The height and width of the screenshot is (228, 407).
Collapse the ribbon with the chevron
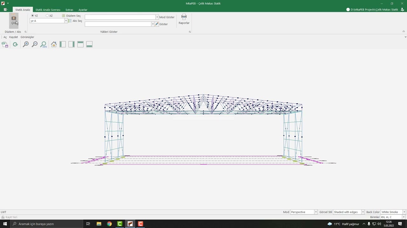pyautogui.click(x=404, y=31)
